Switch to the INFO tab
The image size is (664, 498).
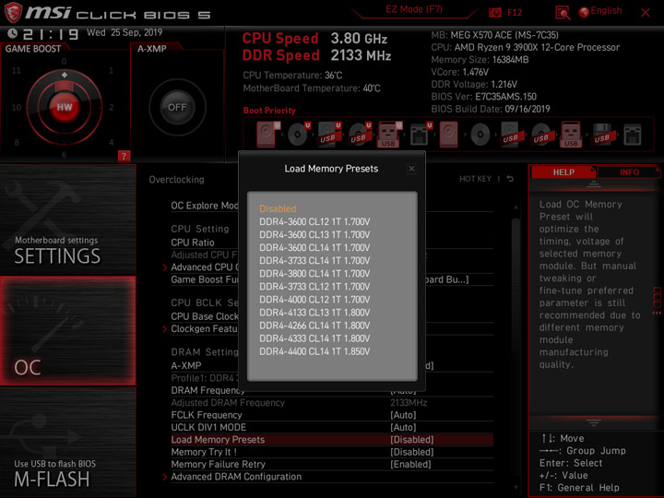point(629,172)
